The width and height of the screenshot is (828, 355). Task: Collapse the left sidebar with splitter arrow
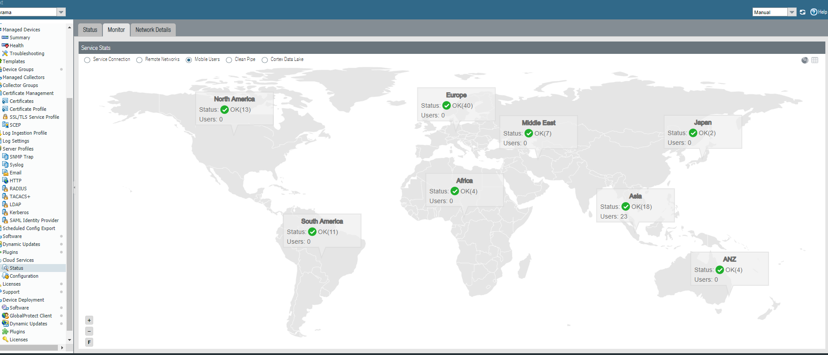(74, 188)
